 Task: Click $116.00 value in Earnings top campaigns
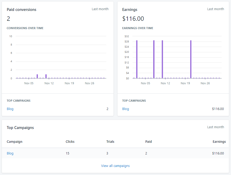click(x=218, y=109)
